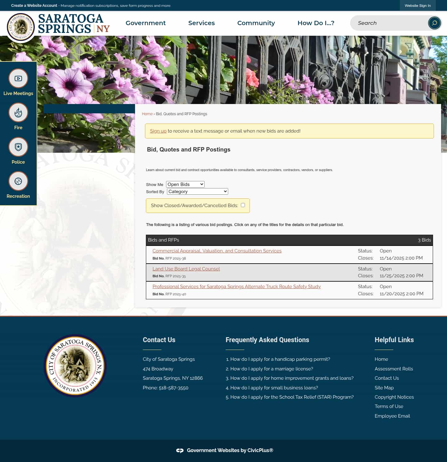Click the Website Sign In button
Image resolution: width=447 pixels, height=462 pixels.
pos(418,5)
